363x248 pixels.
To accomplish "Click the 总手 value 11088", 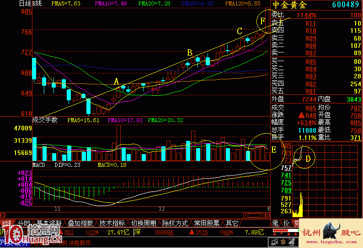I will click(x=307, y=130).
